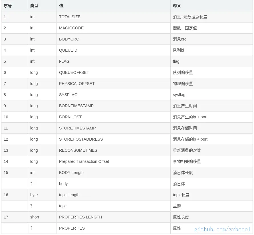Click the 消息+元数据总长度 description
Image resolution: width=254 pixels, height=235 pixels.
(190, 17)
